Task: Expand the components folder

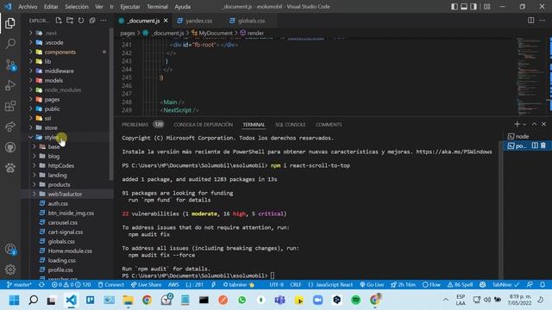Action: pos(60,52)
